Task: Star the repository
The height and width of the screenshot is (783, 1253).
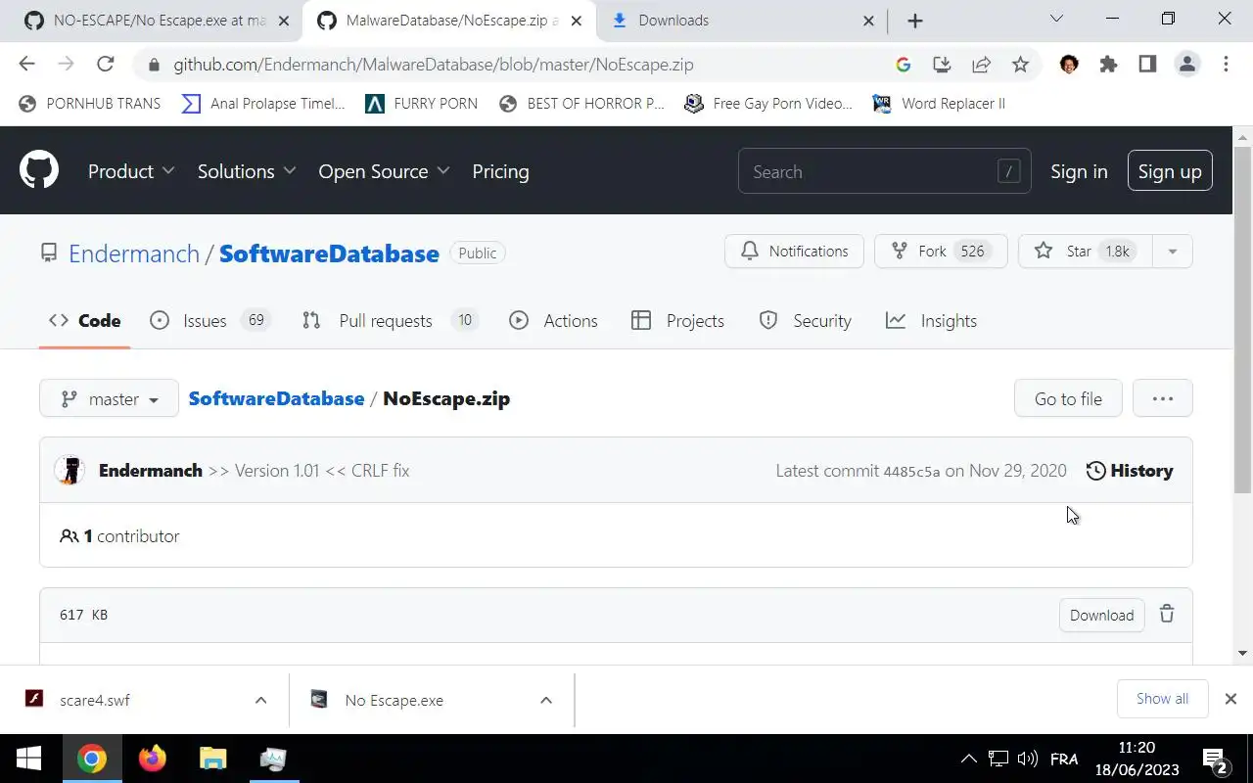Action: click(1086, 252)
